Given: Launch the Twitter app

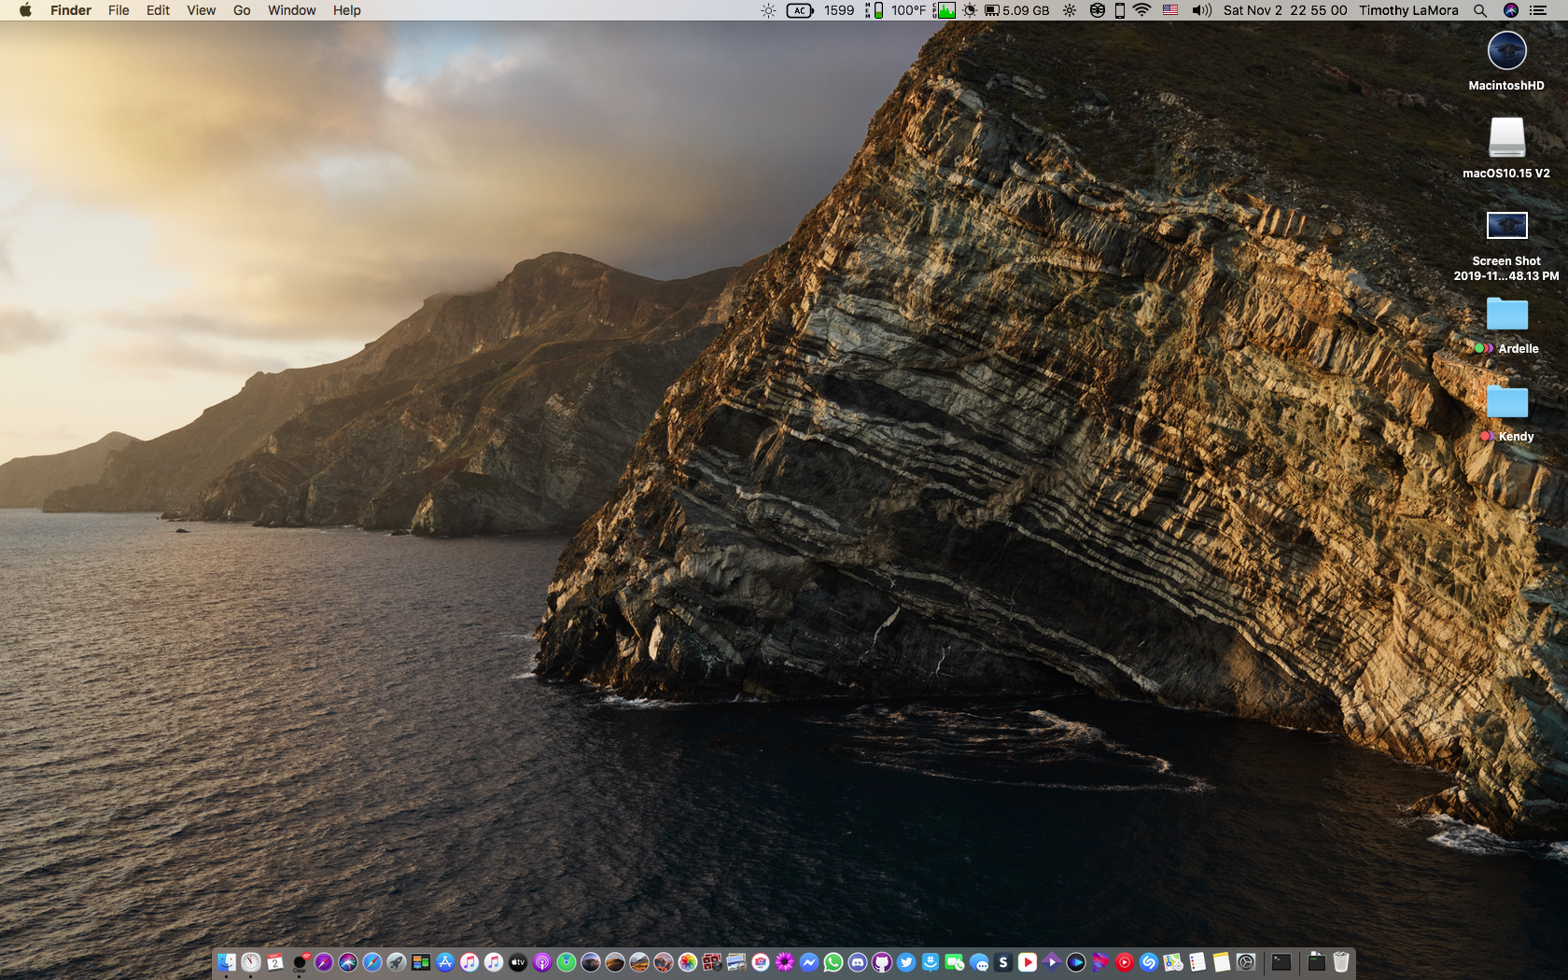Looking at the screenshot, I should pyautogui.click(x=906, y=962).
